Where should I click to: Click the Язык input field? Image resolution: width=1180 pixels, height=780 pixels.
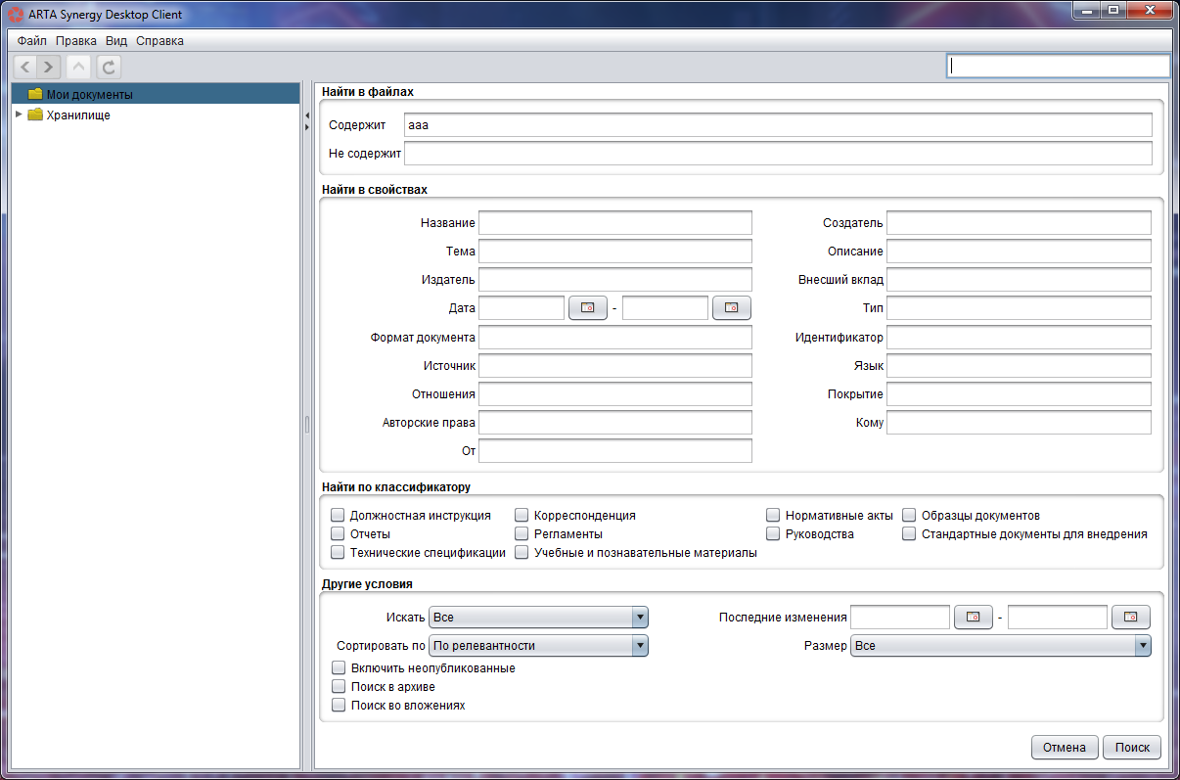coord(1019,365)
